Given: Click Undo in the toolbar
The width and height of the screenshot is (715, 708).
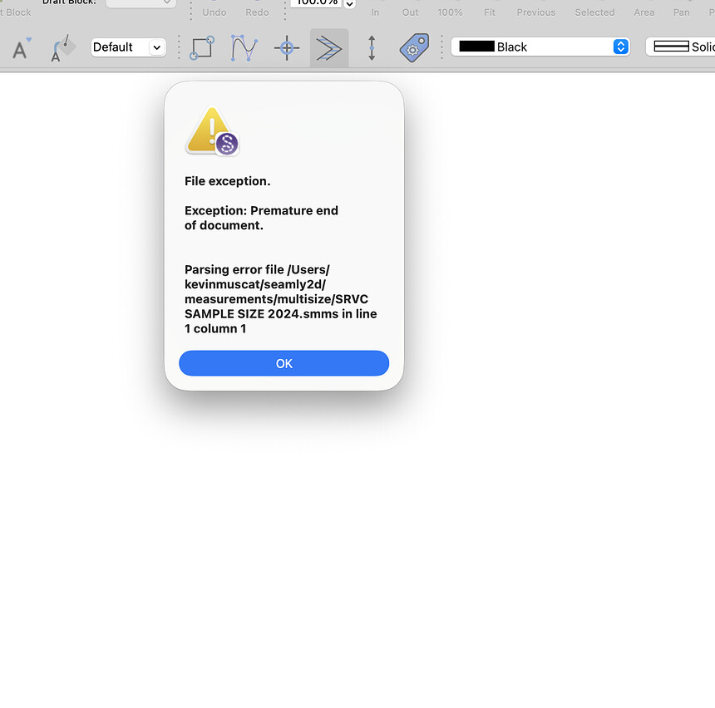Looking at the screenshot, I should (x=214, y=12).
